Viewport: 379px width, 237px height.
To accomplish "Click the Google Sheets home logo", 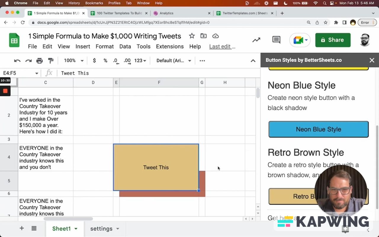I will [14, 41].
